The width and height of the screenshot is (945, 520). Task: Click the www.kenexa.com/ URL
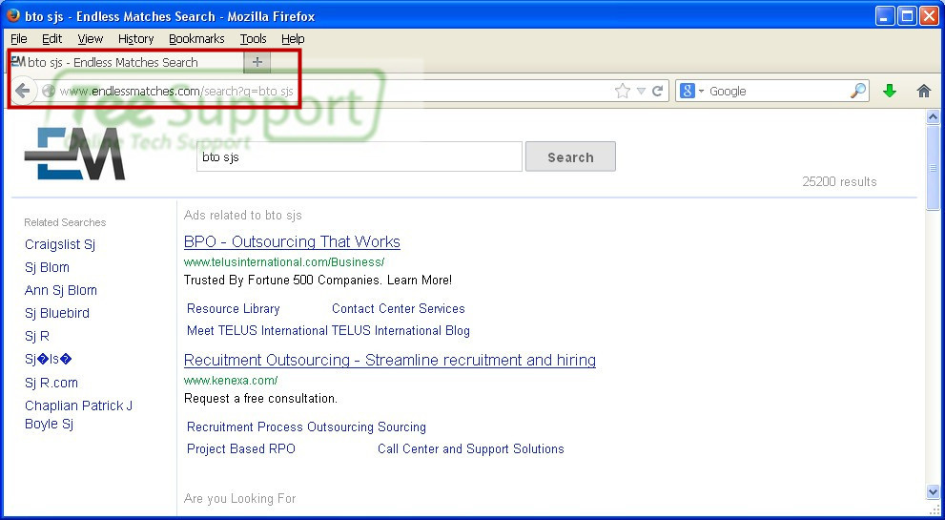click(x=231, y=381)
